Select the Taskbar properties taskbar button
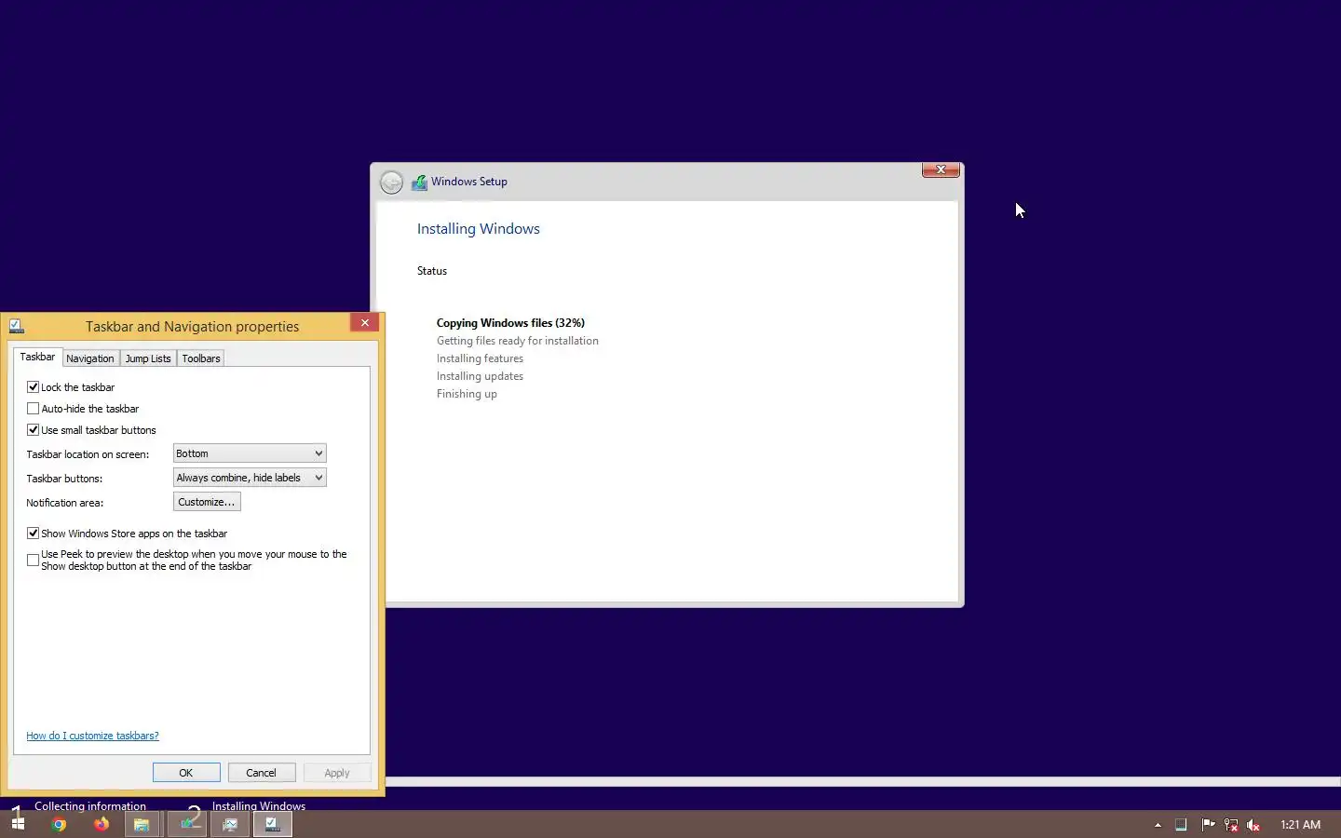Screen dimensions: 1341x838 272,824
